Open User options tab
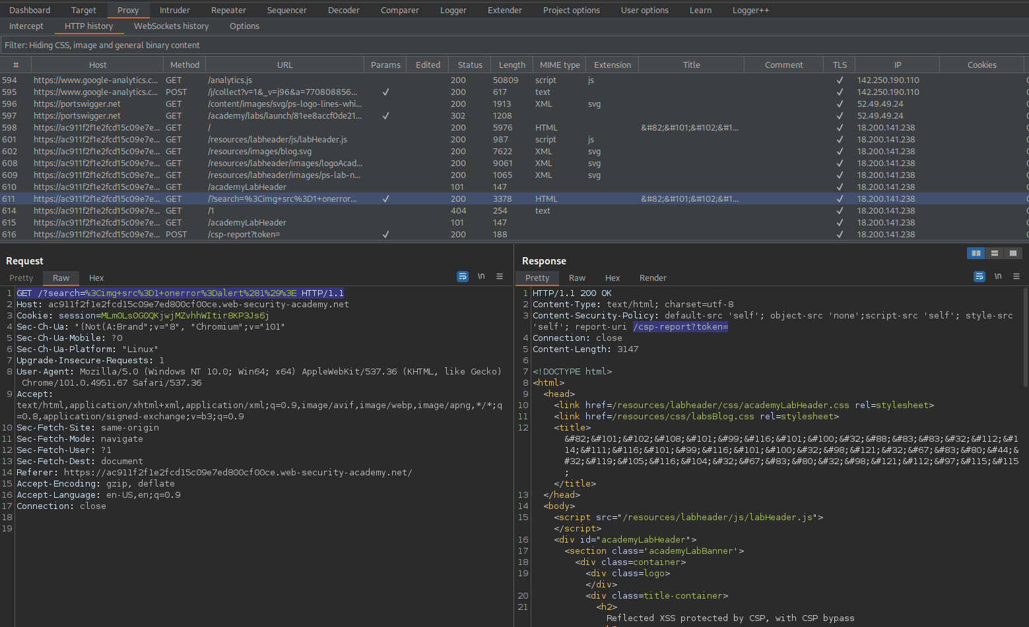This screenshot has height=627, width=1029. point(645,10)
